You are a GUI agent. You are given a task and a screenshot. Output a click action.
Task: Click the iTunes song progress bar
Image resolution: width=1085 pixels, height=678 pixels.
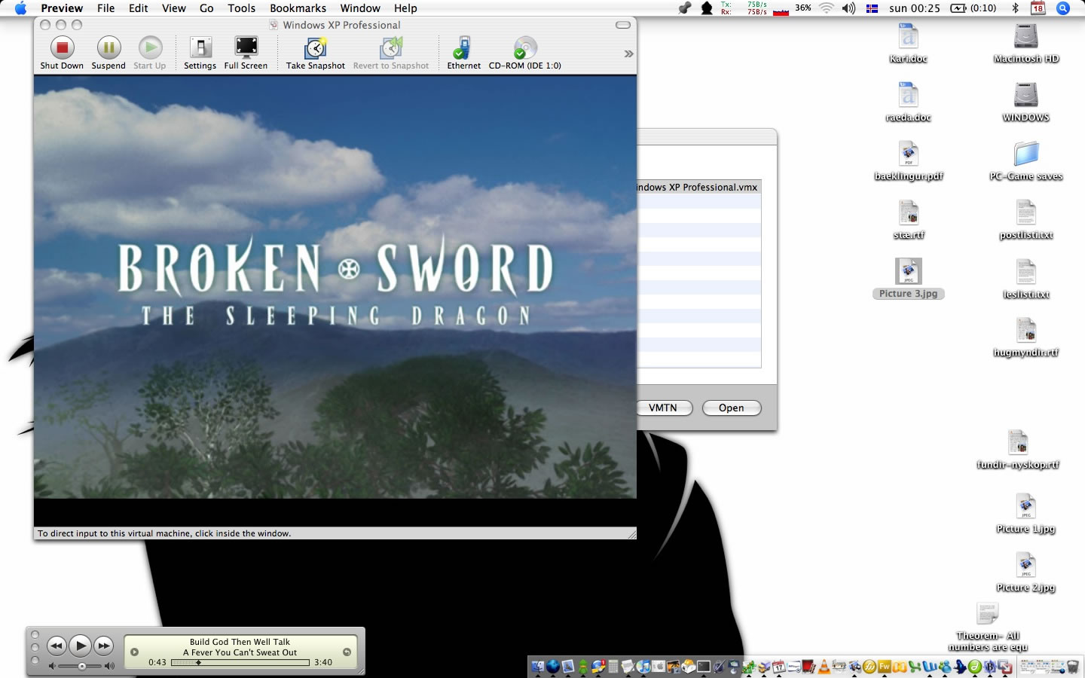coord(240,663)
